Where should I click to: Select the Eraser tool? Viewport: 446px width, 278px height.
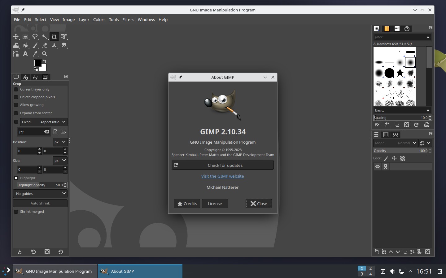coord(45,45)
